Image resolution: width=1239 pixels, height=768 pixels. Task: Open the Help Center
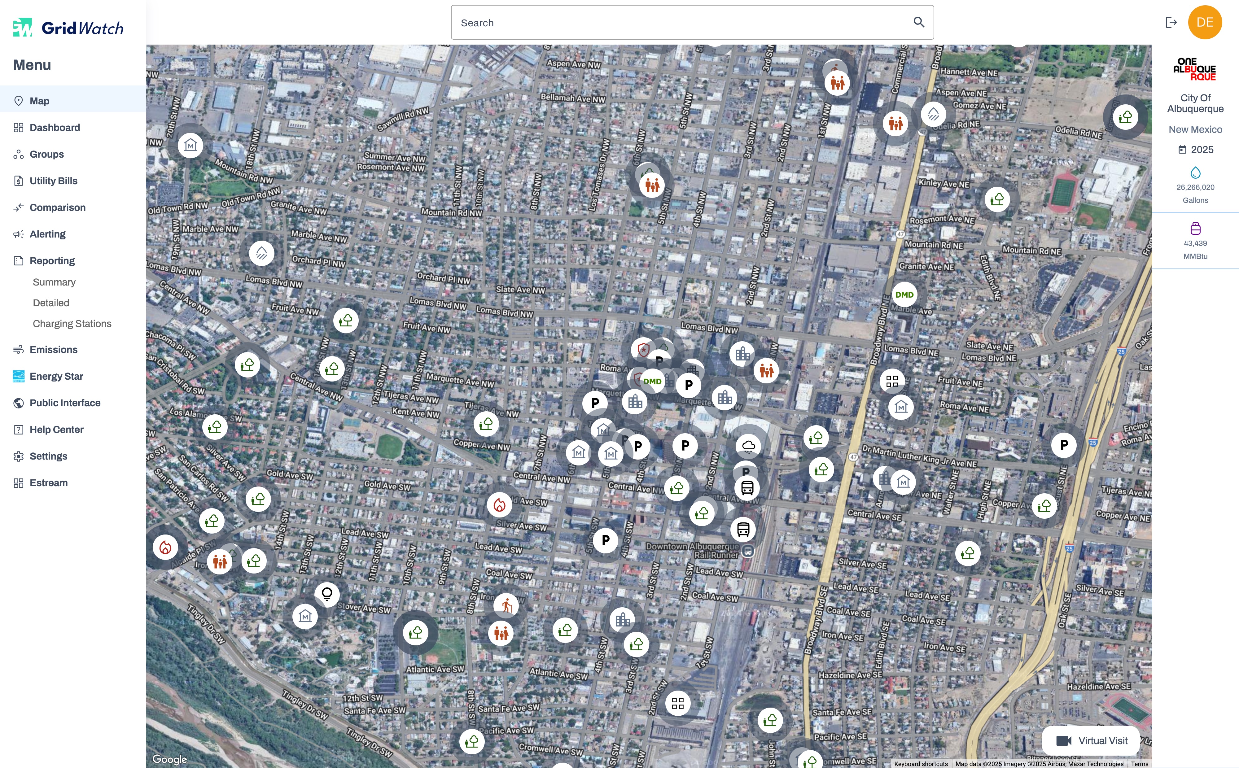(x=73, y=430)
